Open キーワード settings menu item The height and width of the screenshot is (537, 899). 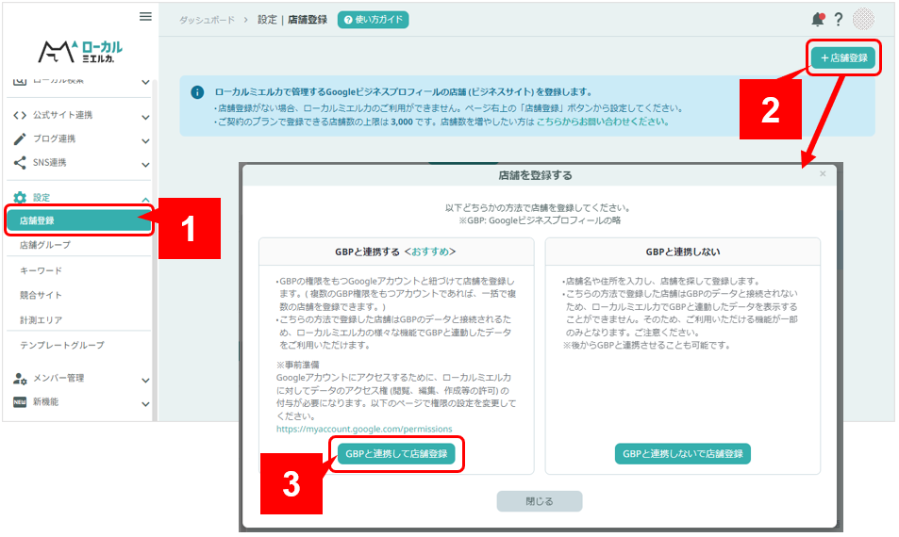[41, 270]
